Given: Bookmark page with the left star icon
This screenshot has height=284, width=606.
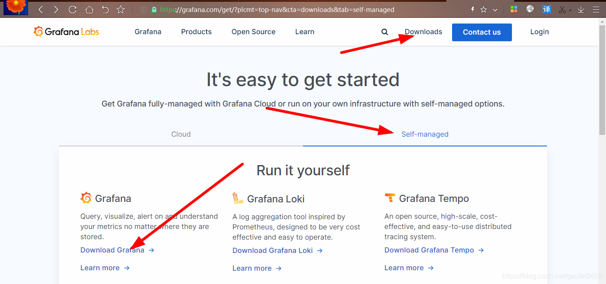Looking at the screenshot, I should point(121,9).
